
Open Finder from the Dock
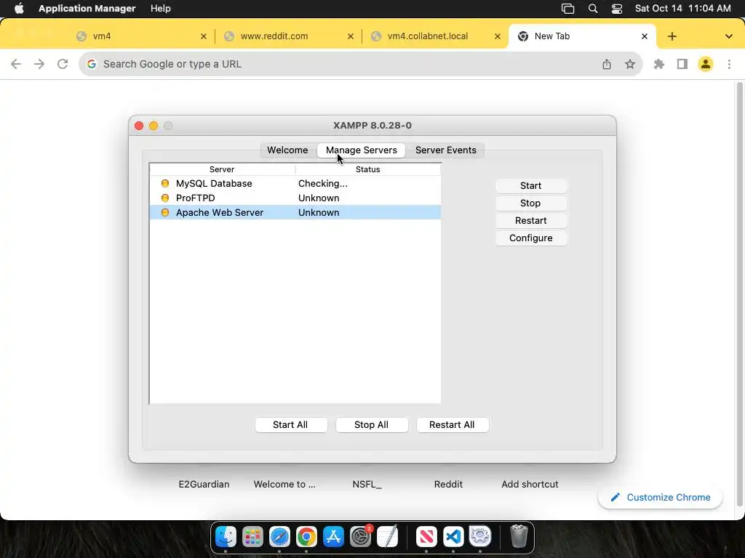(x=226, y=537)
